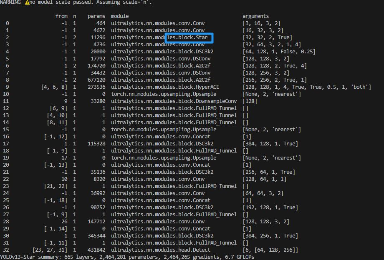Viewport: 384px width, 260px height.
Task: Select the from value [23, 27, 31]
Action: pos(50,250)
